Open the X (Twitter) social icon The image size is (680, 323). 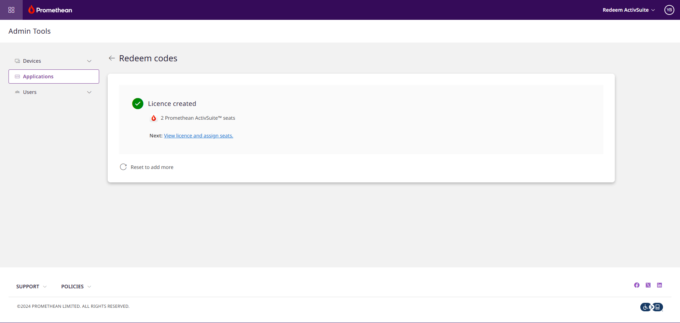(x=648, y=285)
